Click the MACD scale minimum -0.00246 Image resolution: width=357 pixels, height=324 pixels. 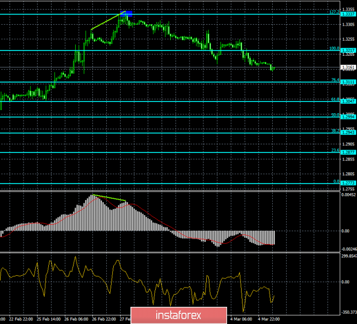(349, 249)
